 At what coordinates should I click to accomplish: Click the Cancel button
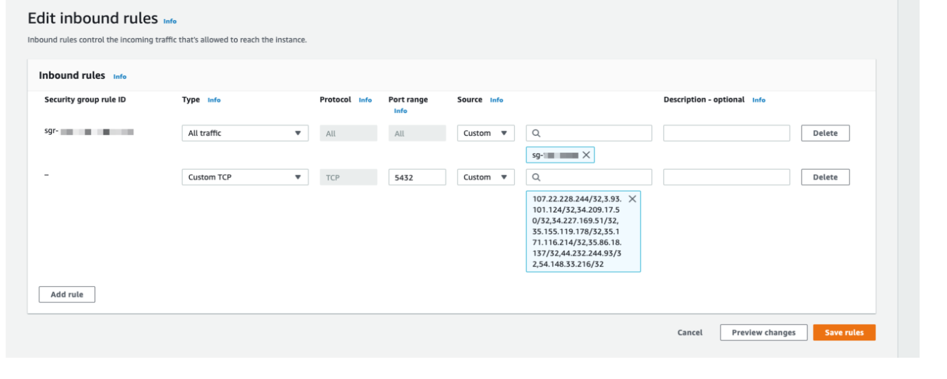point(690,332)
